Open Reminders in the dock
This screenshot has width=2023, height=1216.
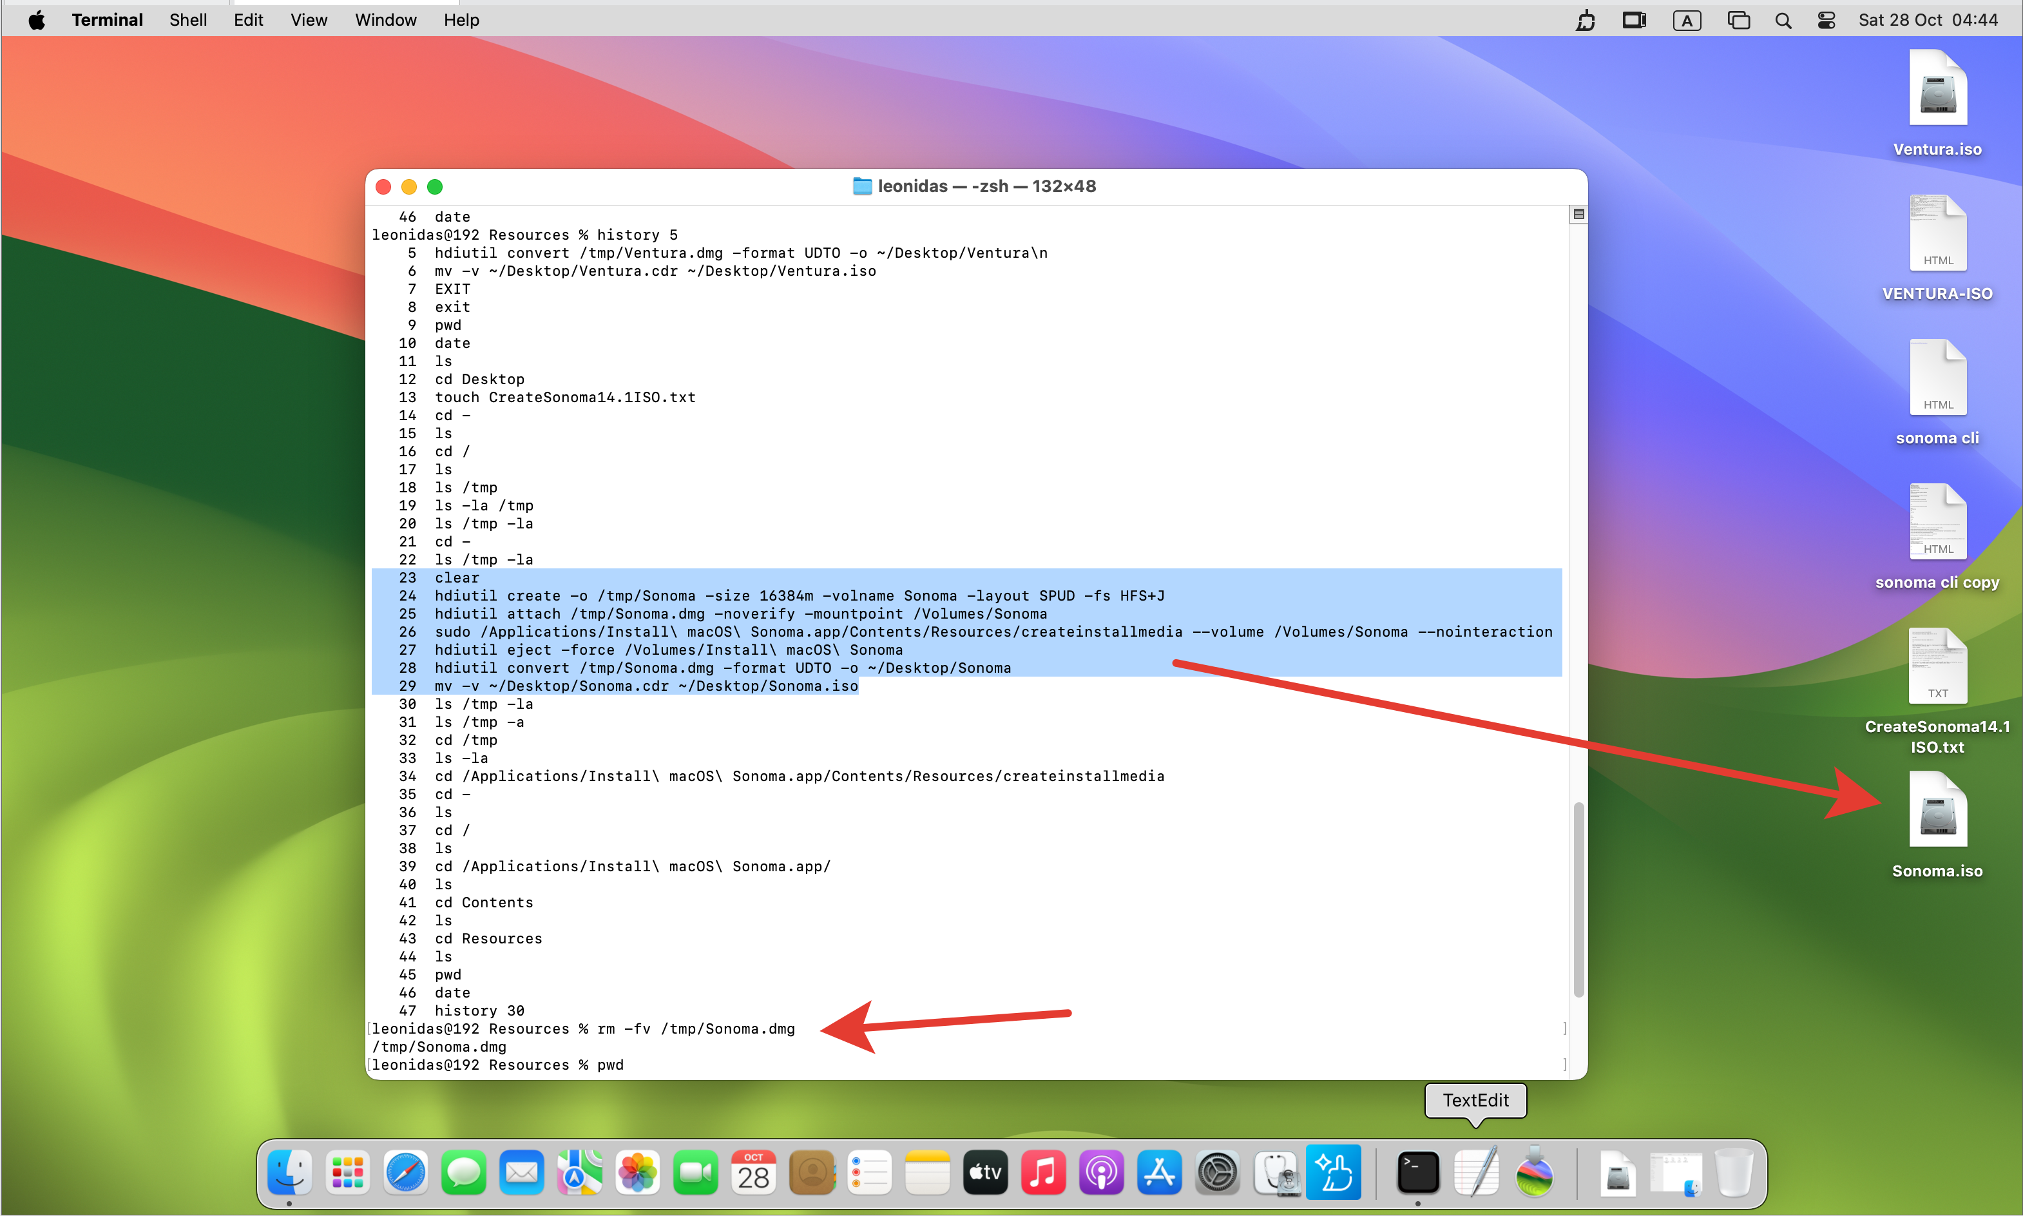870,1173
